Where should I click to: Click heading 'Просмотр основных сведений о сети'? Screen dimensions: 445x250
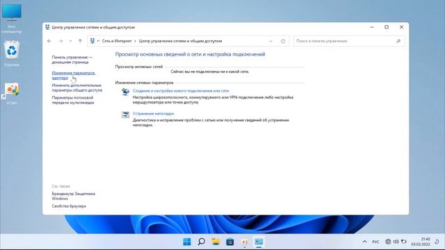[190, 54]
